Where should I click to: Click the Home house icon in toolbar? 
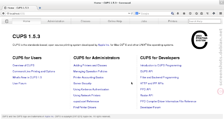tap(184, 13)
